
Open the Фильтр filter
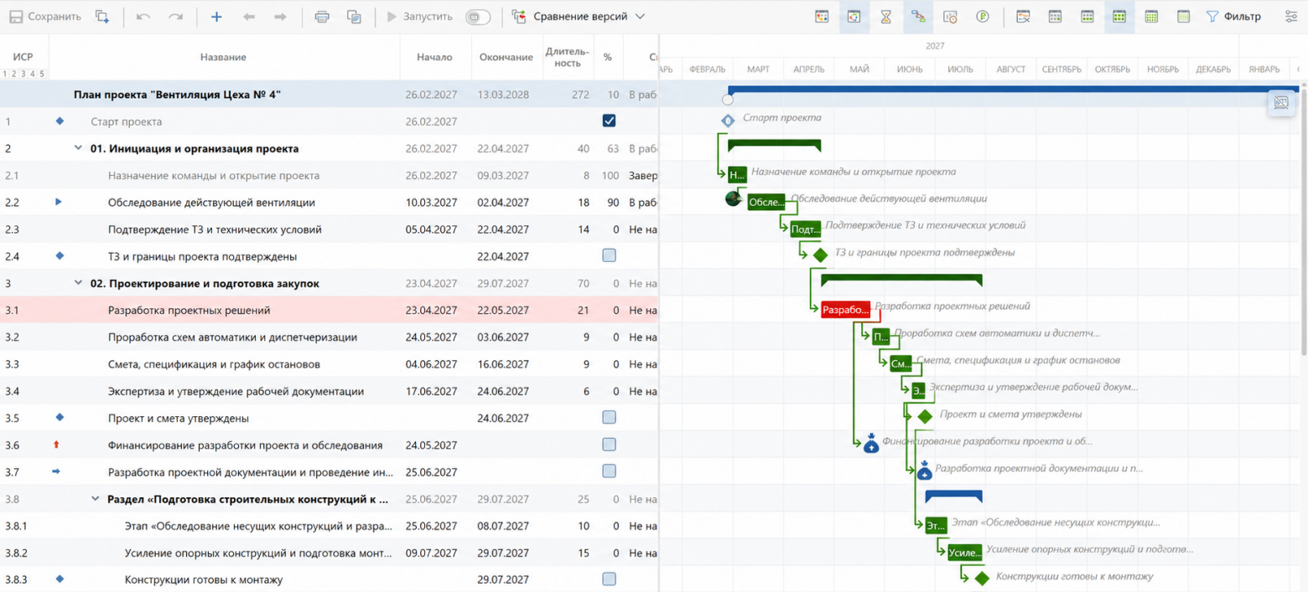[x=1233, y=17]
